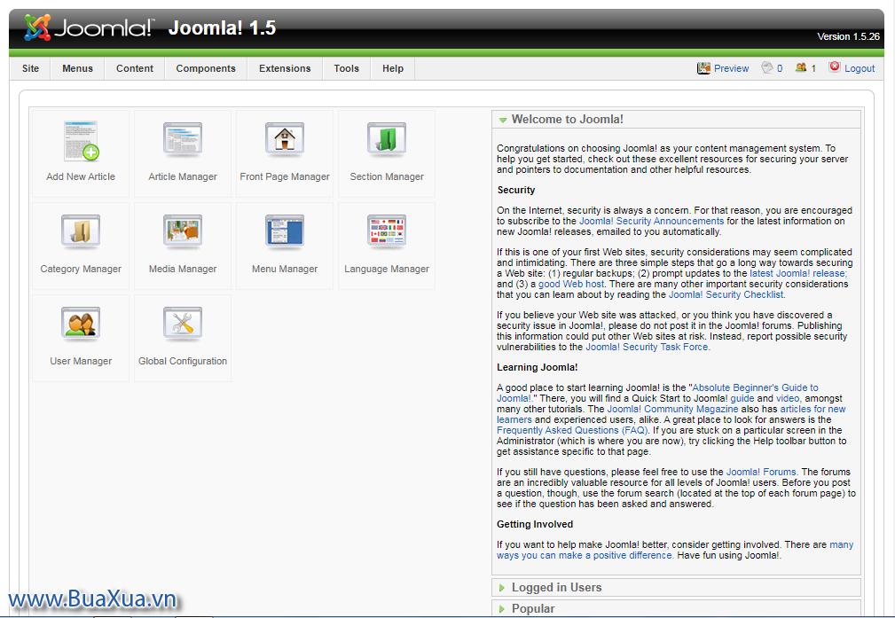Click the messages icon showing 0
895x618 pixels.
767,67
